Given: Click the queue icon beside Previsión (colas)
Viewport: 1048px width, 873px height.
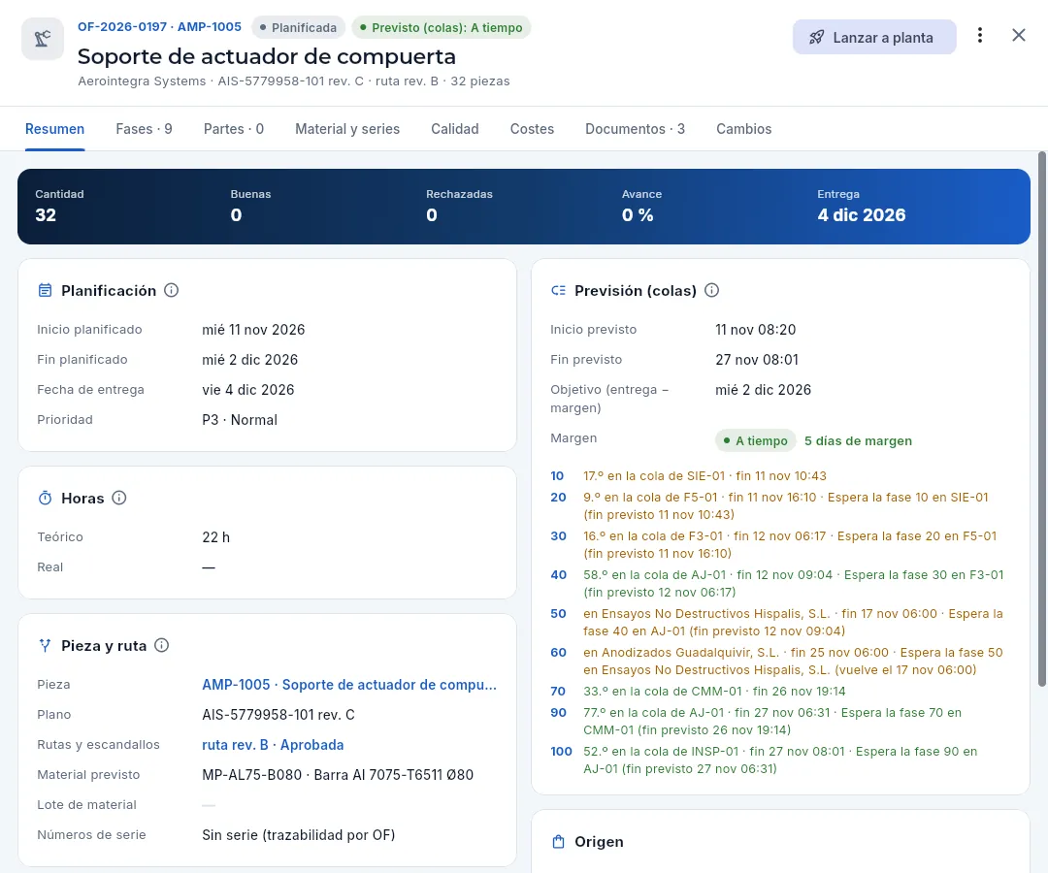Looking at the screenshot, I should point(558,291).
